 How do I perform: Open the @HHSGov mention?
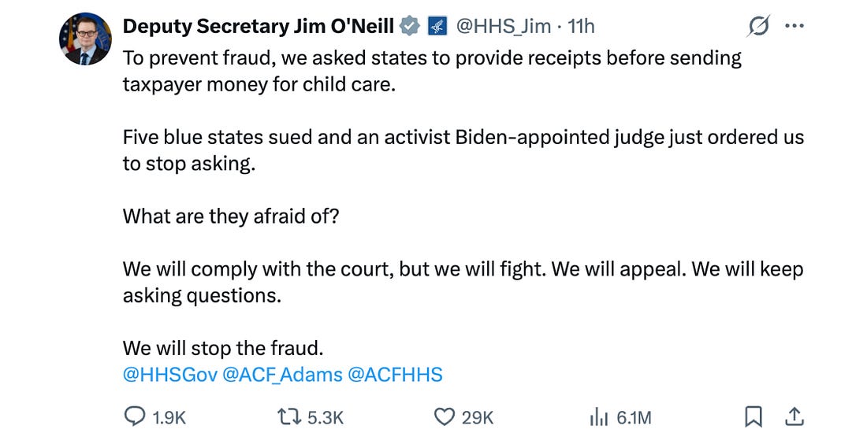pyautogui.click(x=169, y=375)
